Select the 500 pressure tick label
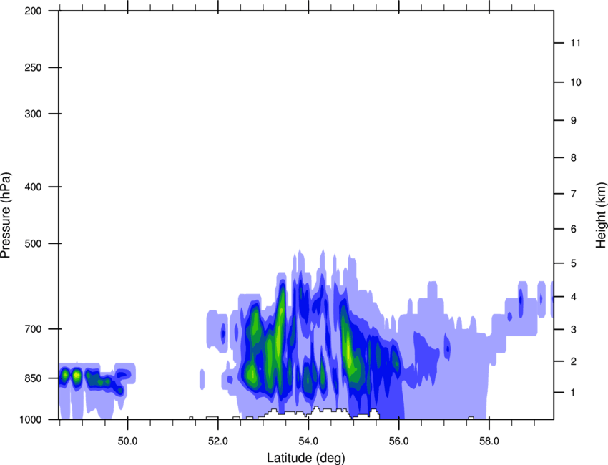Viewport: 608px width, 465px height. 34,243
